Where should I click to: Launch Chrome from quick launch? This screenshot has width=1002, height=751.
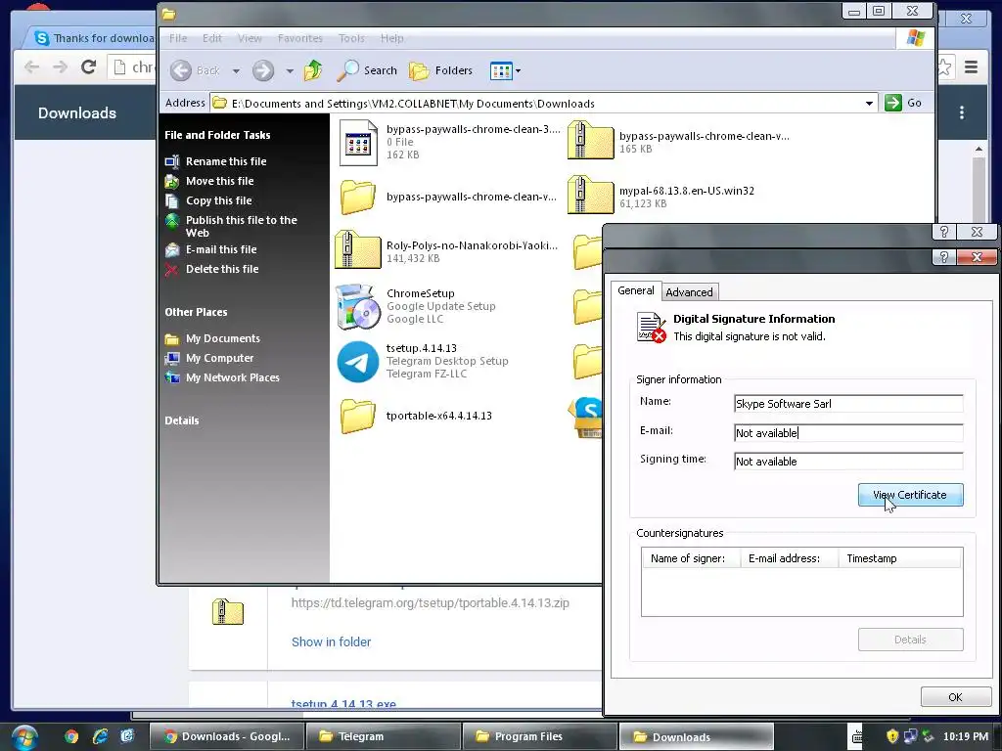pyautogui.click(x=71, y=736)
